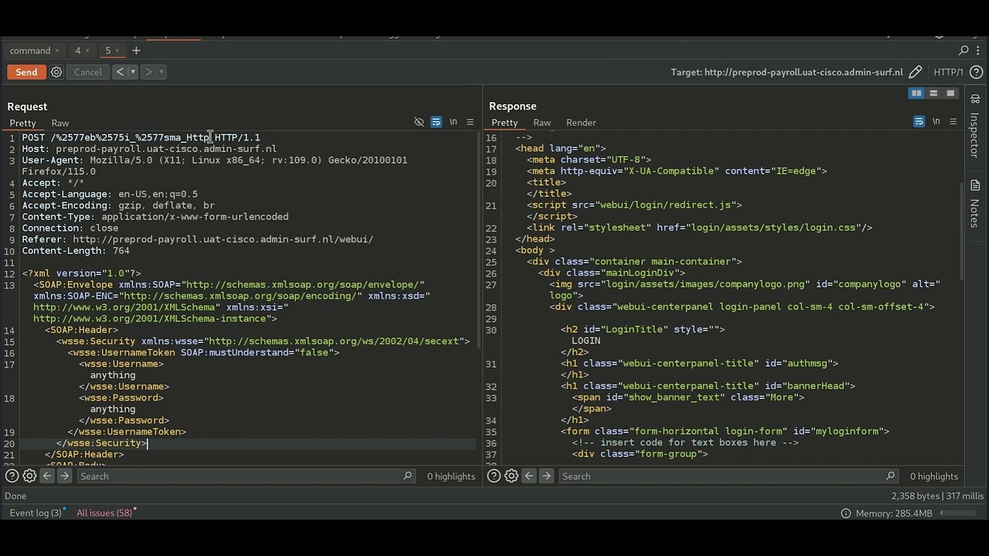Open Repeater help question mark icon

click(976, 72)
